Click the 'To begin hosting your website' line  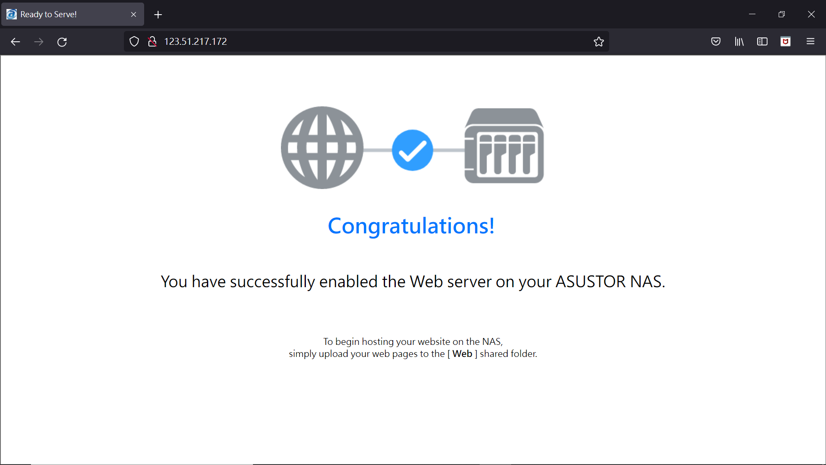(x=413, y=342)
